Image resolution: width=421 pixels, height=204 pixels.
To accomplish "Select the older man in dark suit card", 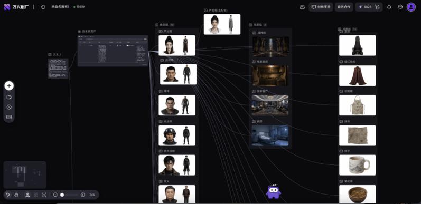I will coord(177,194).
